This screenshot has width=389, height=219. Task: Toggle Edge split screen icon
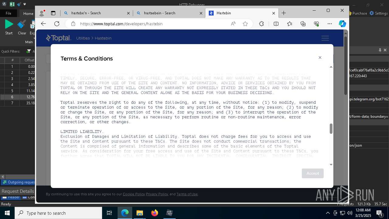pyautogui.click(x=276, y=24)
